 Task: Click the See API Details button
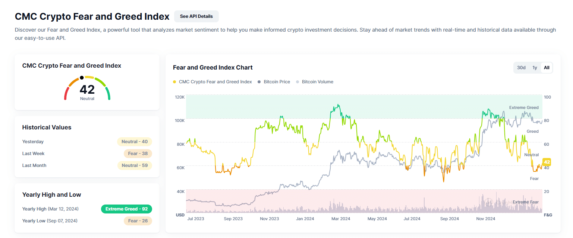point(196,16)
